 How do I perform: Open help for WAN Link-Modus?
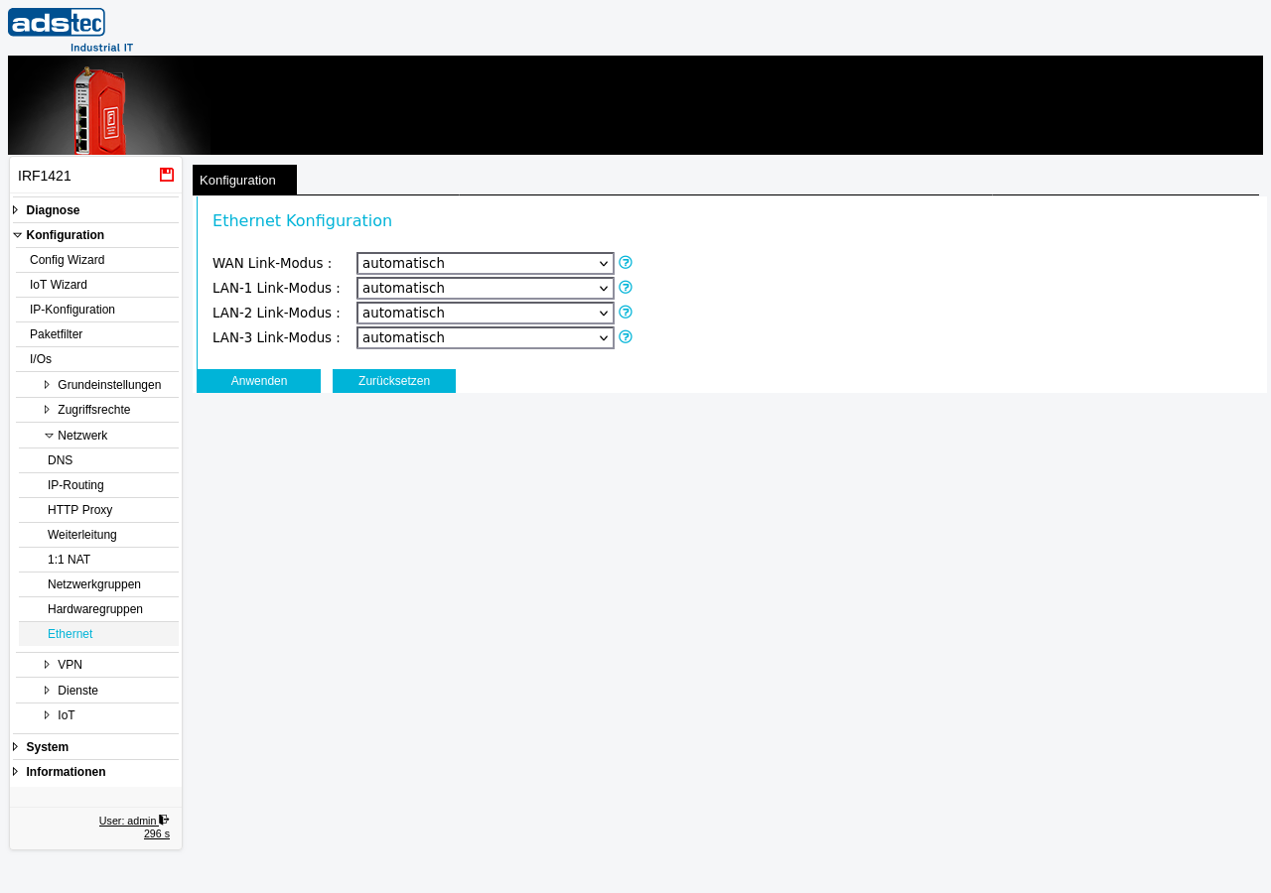click(x=626, y=263)
